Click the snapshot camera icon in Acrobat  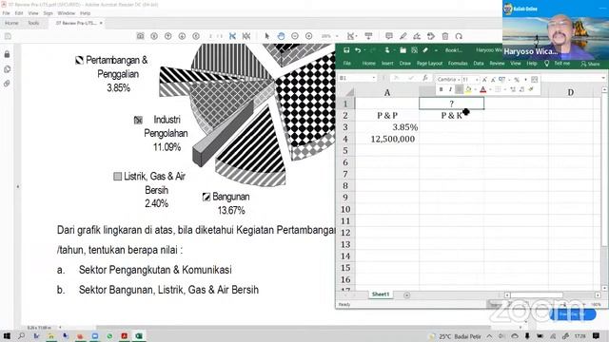[x=140, y=36]
